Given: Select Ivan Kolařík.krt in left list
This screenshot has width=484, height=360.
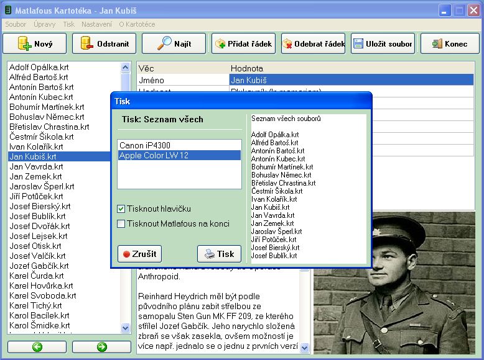Looking at the screenshot, I should [36, 146].
